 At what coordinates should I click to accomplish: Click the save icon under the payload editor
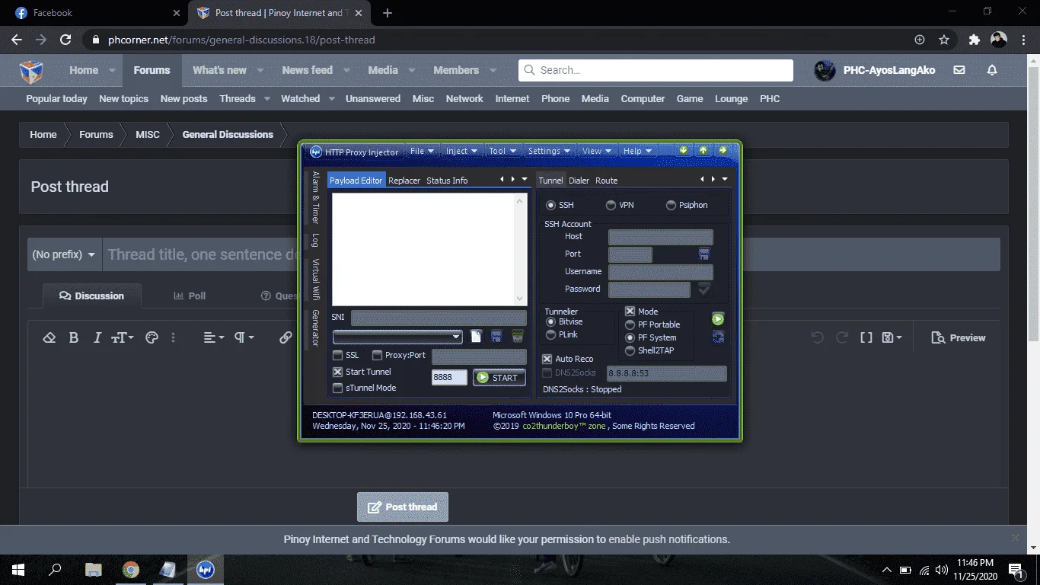[496, 336]
